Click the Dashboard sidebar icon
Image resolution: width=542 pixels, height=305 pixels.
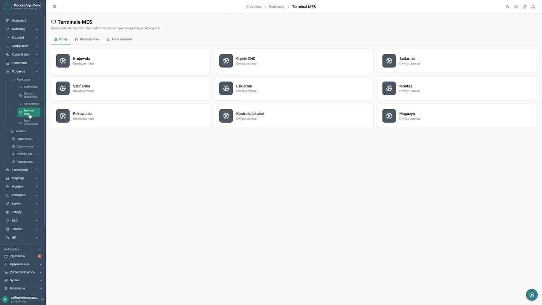(x=8, y=21)
